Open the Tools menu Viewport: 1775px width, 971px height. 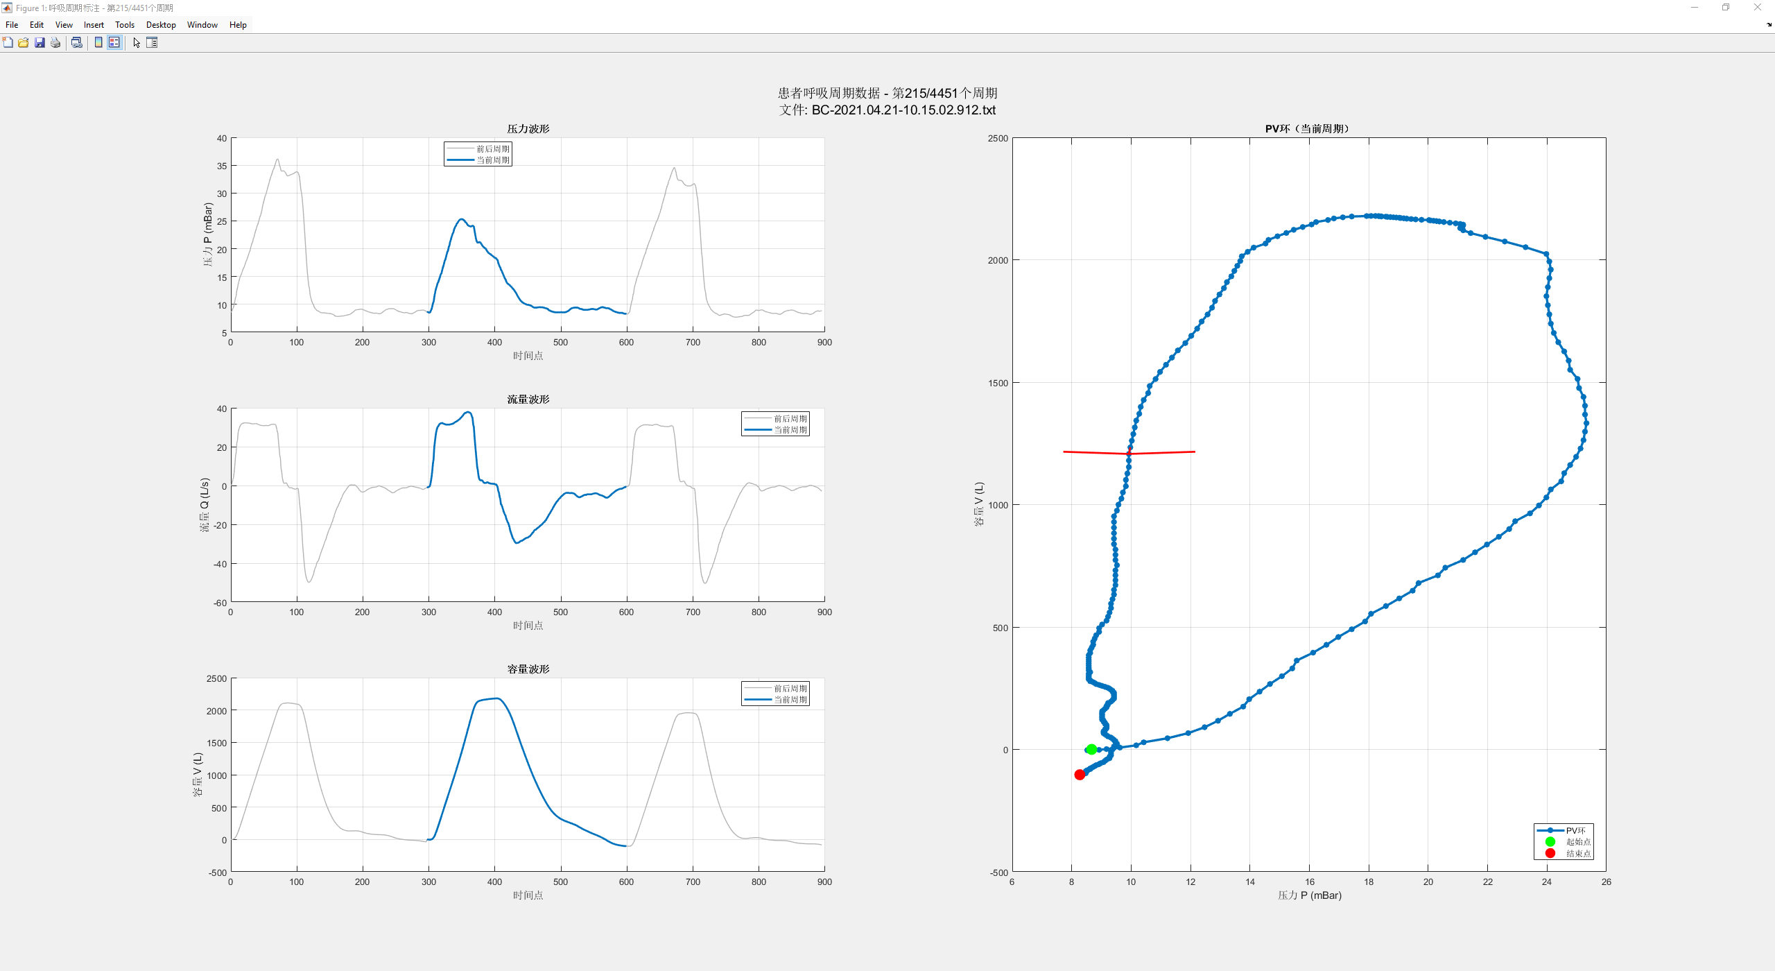[125, 25]
